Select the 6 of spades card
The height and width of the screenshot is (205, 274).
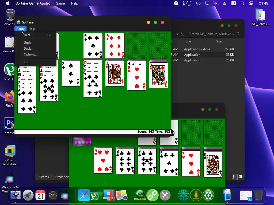pos(27,101)
